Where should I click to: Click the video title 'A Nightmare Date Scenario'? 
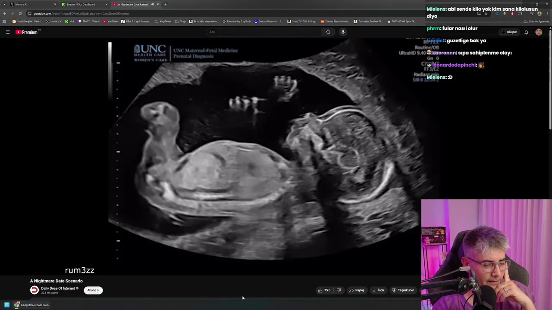coord(56,281)
